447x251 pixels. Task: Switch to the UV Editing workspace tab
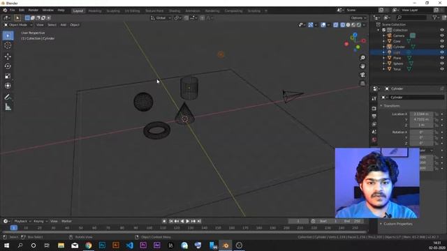tap(132, 11)
